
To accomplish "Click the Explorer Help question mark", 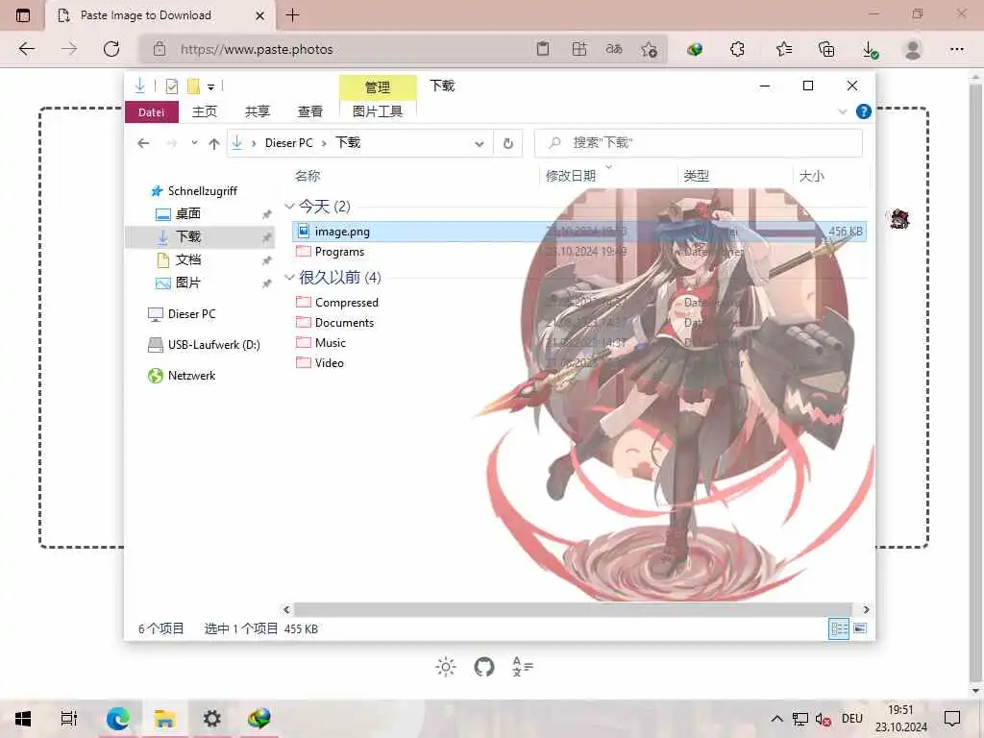I will 864,111.
